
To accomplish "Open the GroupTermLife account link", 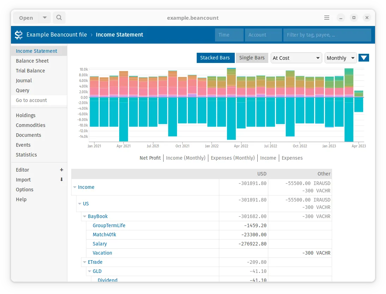I will [x=109, y=225].
